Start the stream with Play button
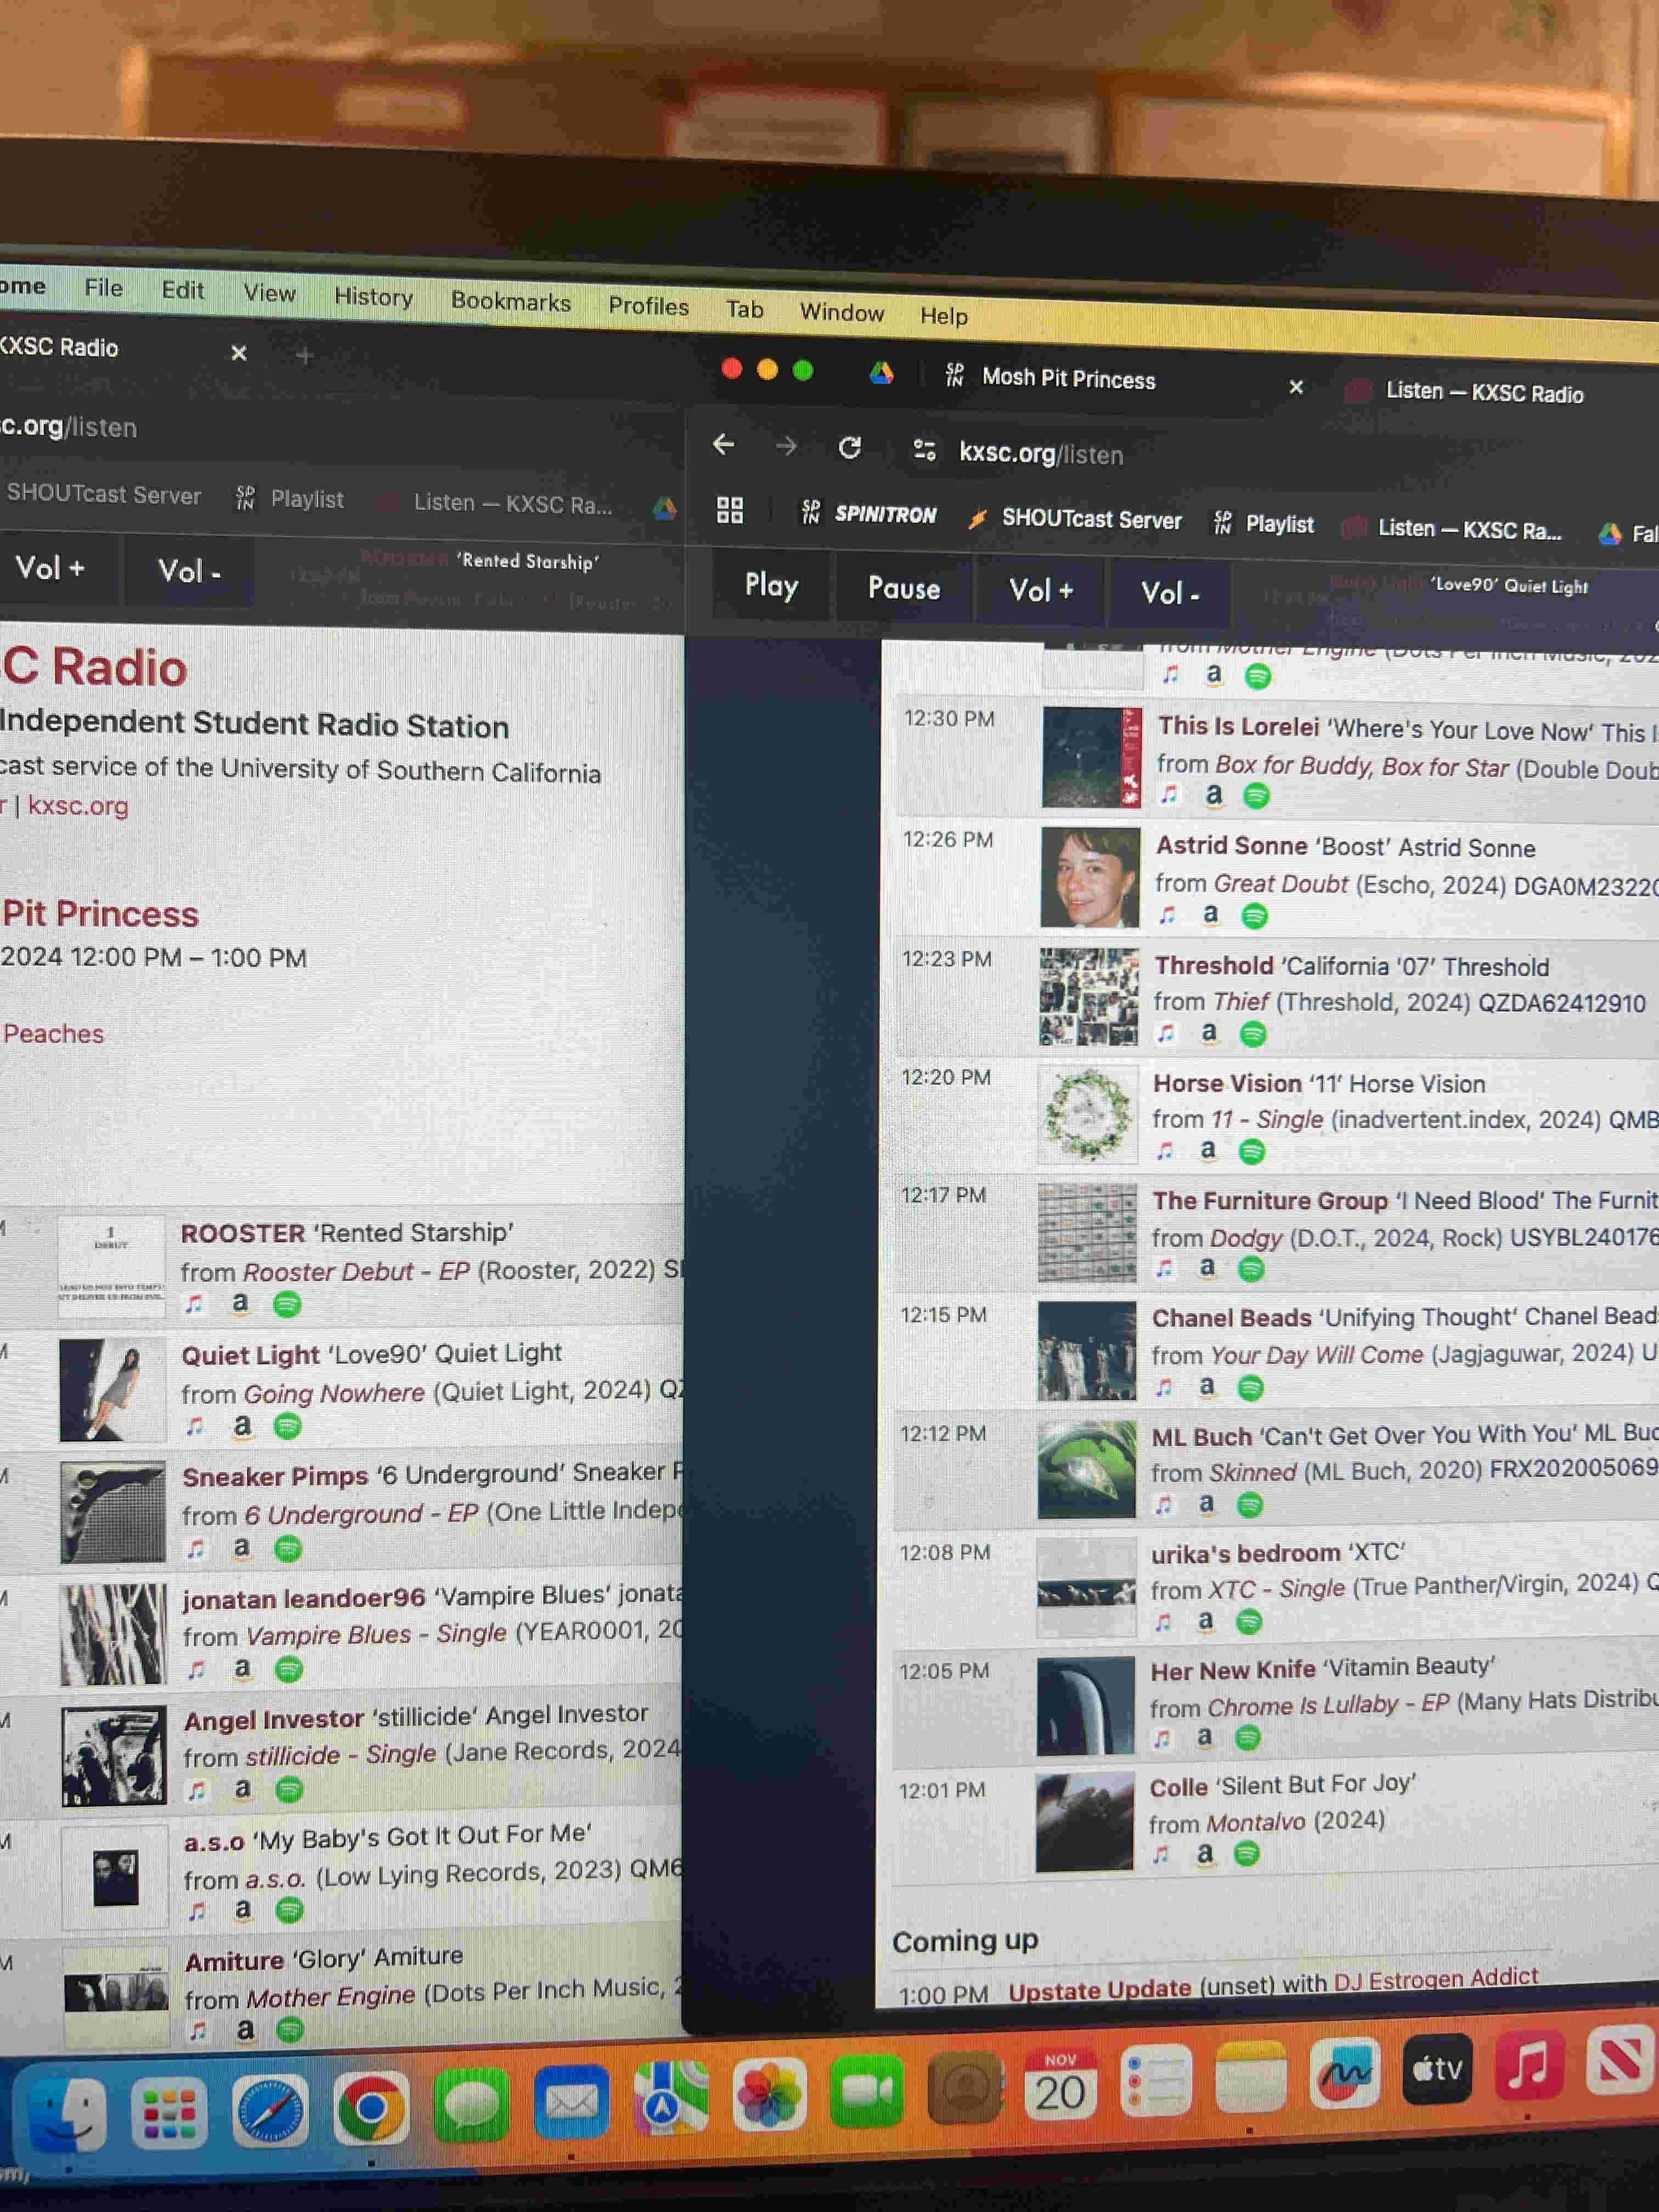 click(x=772, y=585)
